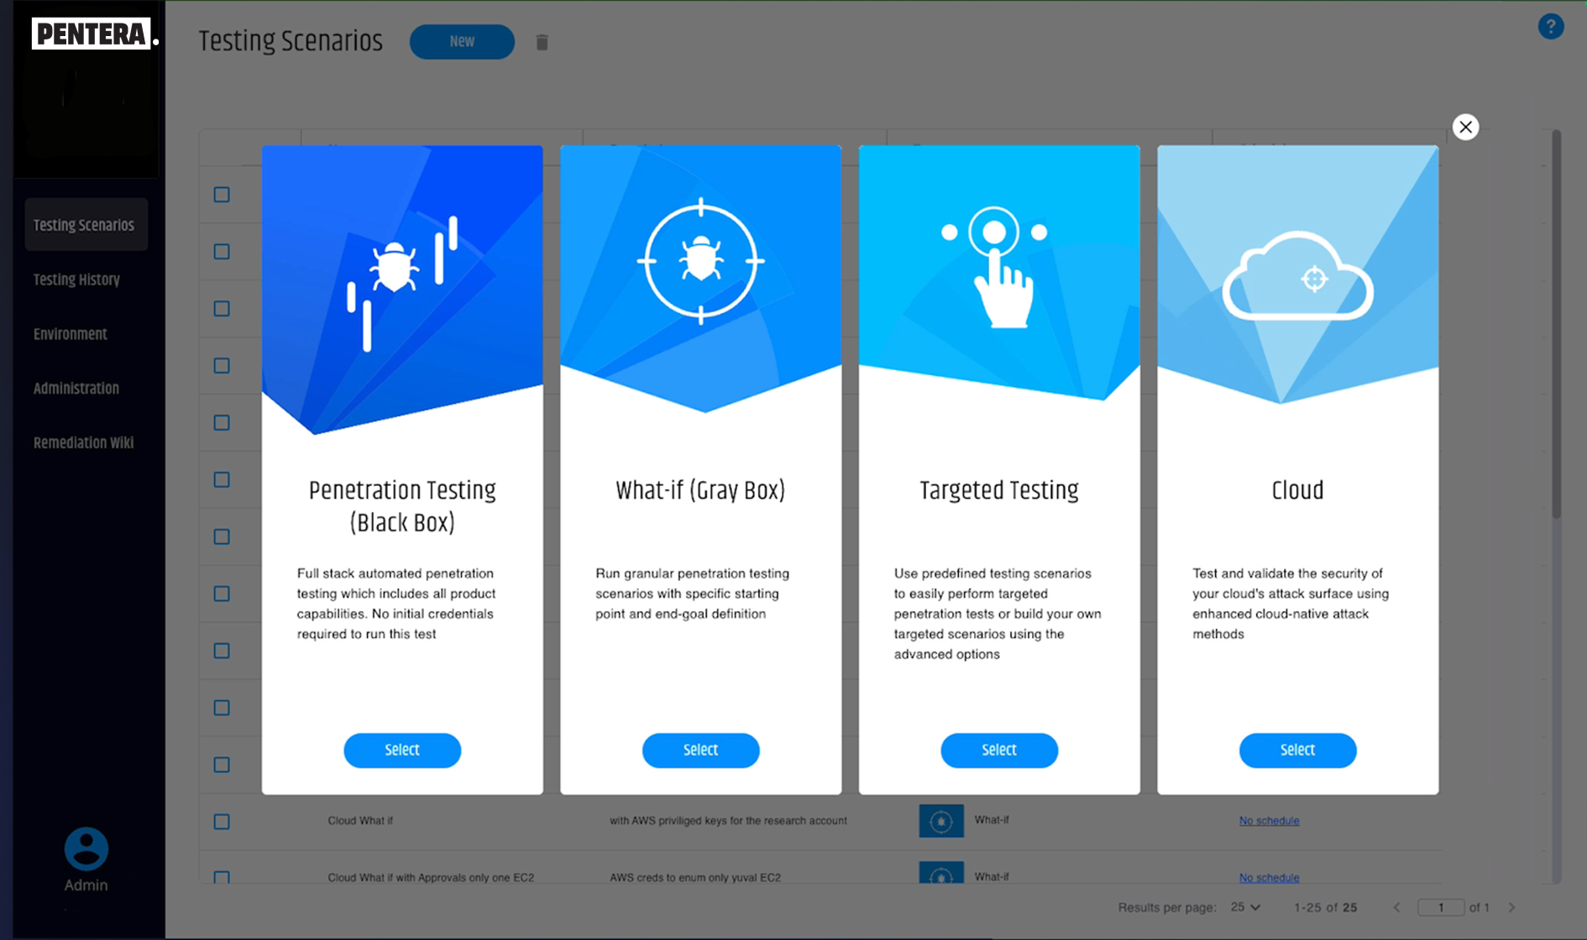
Task: Go to next page with right chevron
Action: point(1511,907)
